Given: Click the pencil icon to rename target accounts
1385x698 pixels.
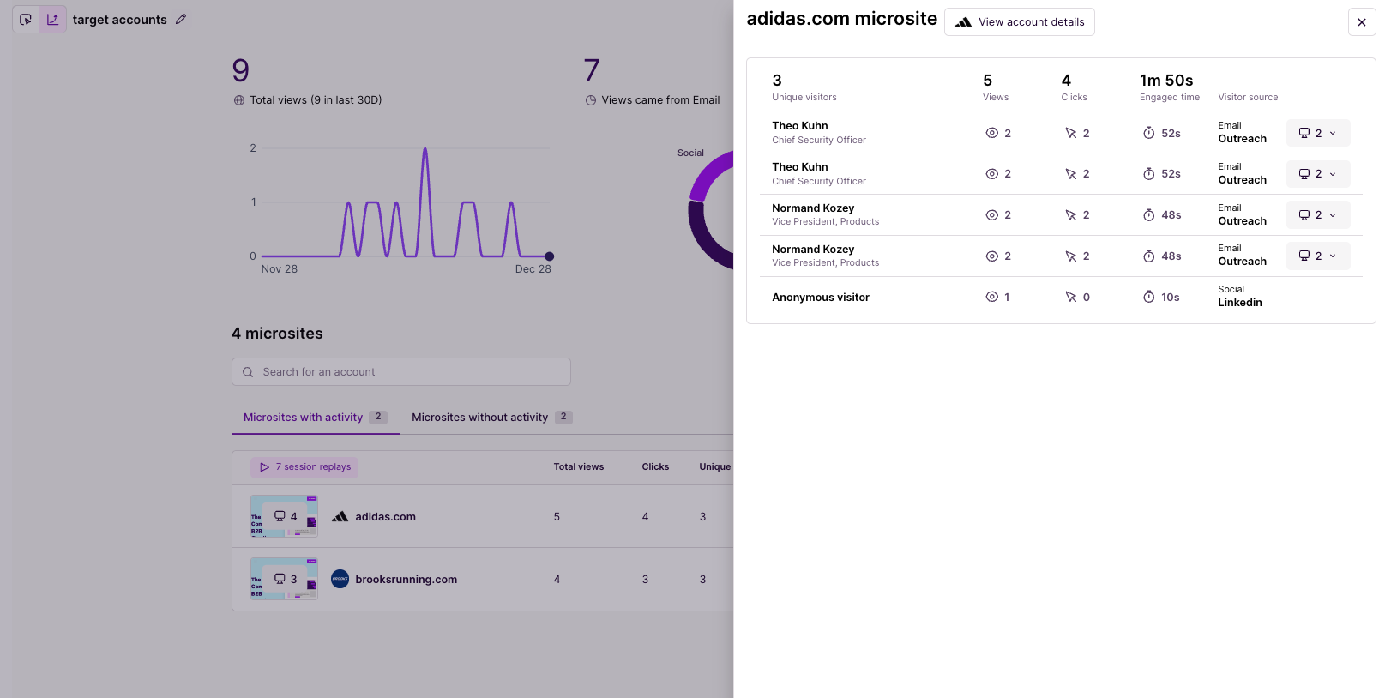Looking at the screenshot, I should tap(181, 19).
